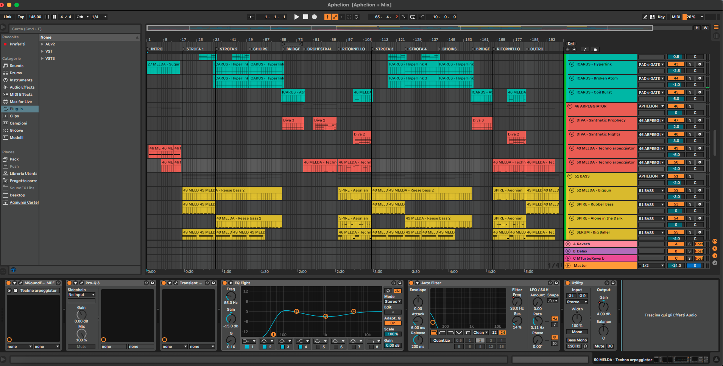Open the Key mapping mode button
The width and height of the screenshot is (723, 366).
click(x=661, y=17)
